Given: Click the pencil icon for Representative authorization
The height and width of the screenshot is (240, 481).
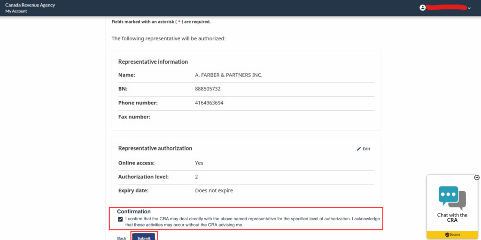Looking at the screenshot, I should pos(359,149).
